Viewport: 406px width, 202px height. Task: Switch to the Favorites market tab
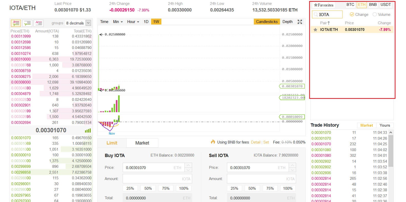[324, 5]
